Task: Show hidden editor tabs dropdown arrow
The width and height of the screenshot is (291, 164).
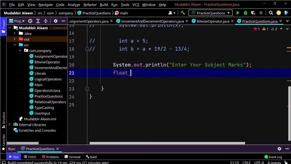Action: pyautogui.click(x=287, y=21)
